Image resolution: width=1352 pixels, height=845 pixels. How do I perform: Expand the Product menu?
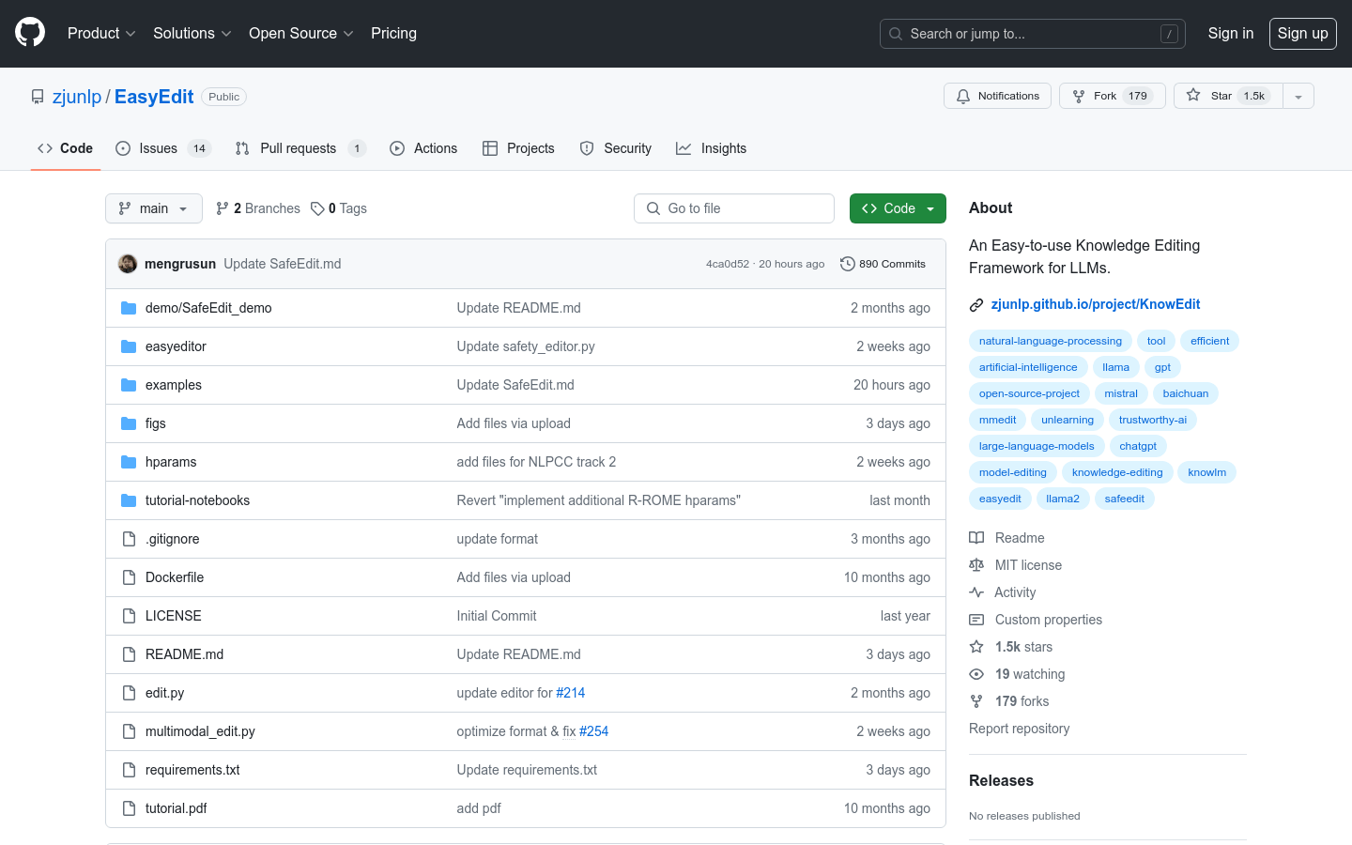point(101,33)
